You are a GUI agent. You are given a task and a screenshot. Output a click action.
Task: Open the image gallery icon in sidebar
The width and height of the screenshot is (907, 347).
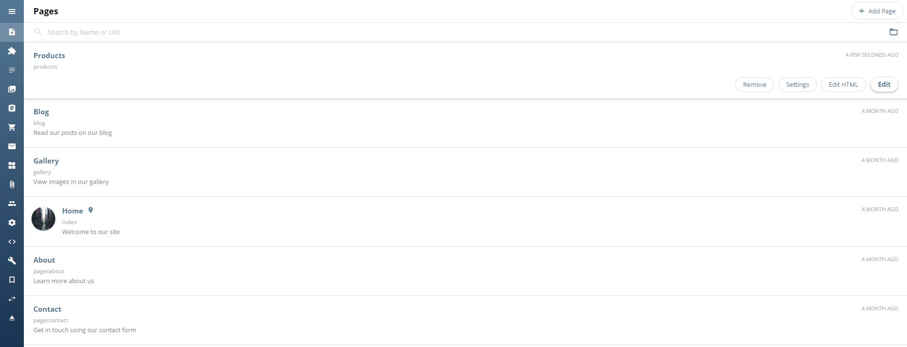[x=12, y=89]
